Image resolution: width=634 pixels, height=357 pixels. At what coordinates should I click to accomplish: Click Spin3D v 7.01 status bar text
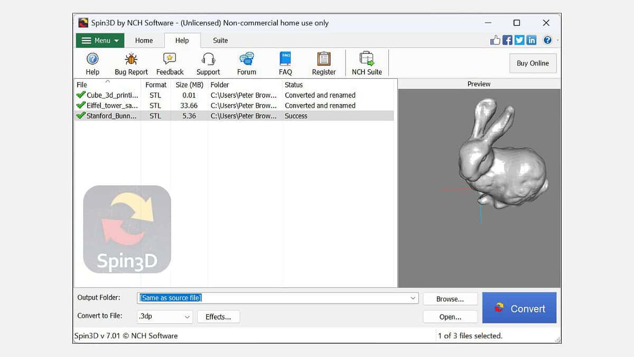[126, 336]
